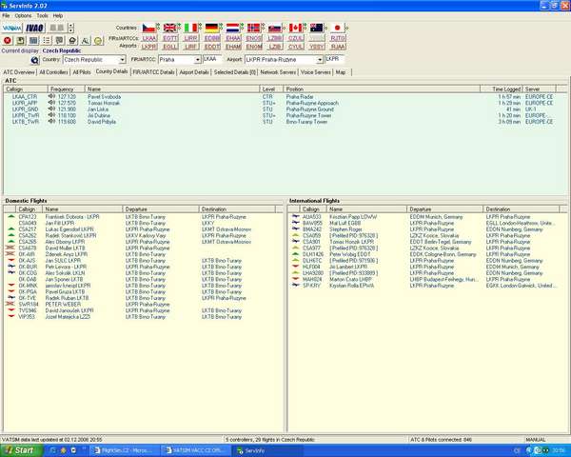Open the FIR/ARTCC Praha dropdown
Image resolution: width=571 pixels, height=457 pixels.
pyautogui.click(x=197, y=60)
